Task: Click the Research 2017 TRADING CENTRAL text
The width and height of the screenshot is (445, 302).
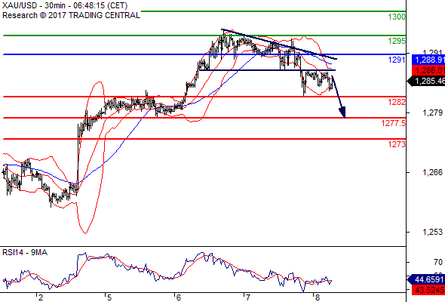Action: (71, 15)
